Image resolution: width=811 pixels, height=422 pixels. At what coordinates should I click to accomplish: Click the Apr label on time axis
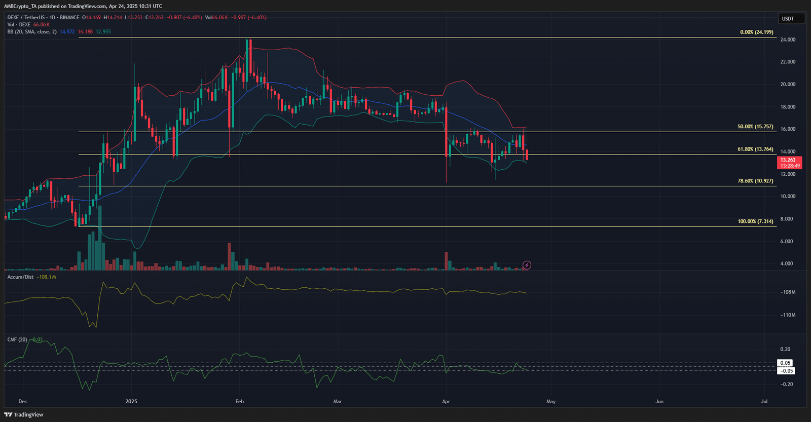[x=446, y=401]
